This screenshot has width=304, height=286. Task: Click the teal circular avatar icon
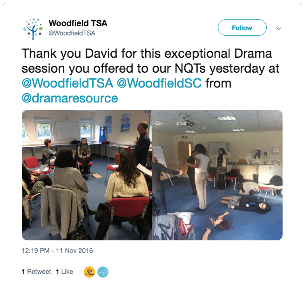[103, 272]
